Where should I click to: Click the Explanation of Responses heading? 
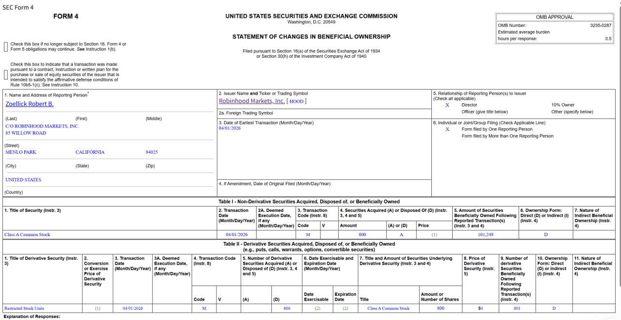tap(32, 317)
